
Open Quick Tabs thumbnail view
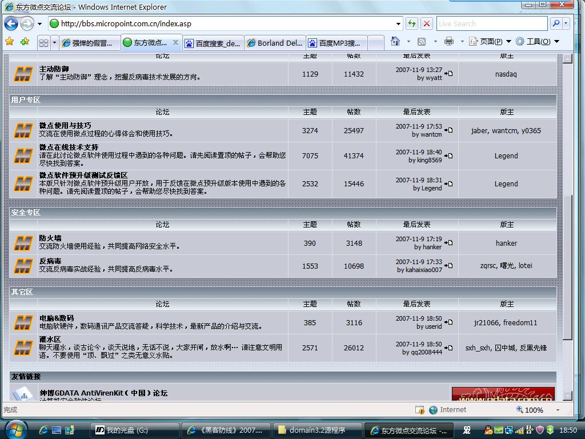point(43,43)
